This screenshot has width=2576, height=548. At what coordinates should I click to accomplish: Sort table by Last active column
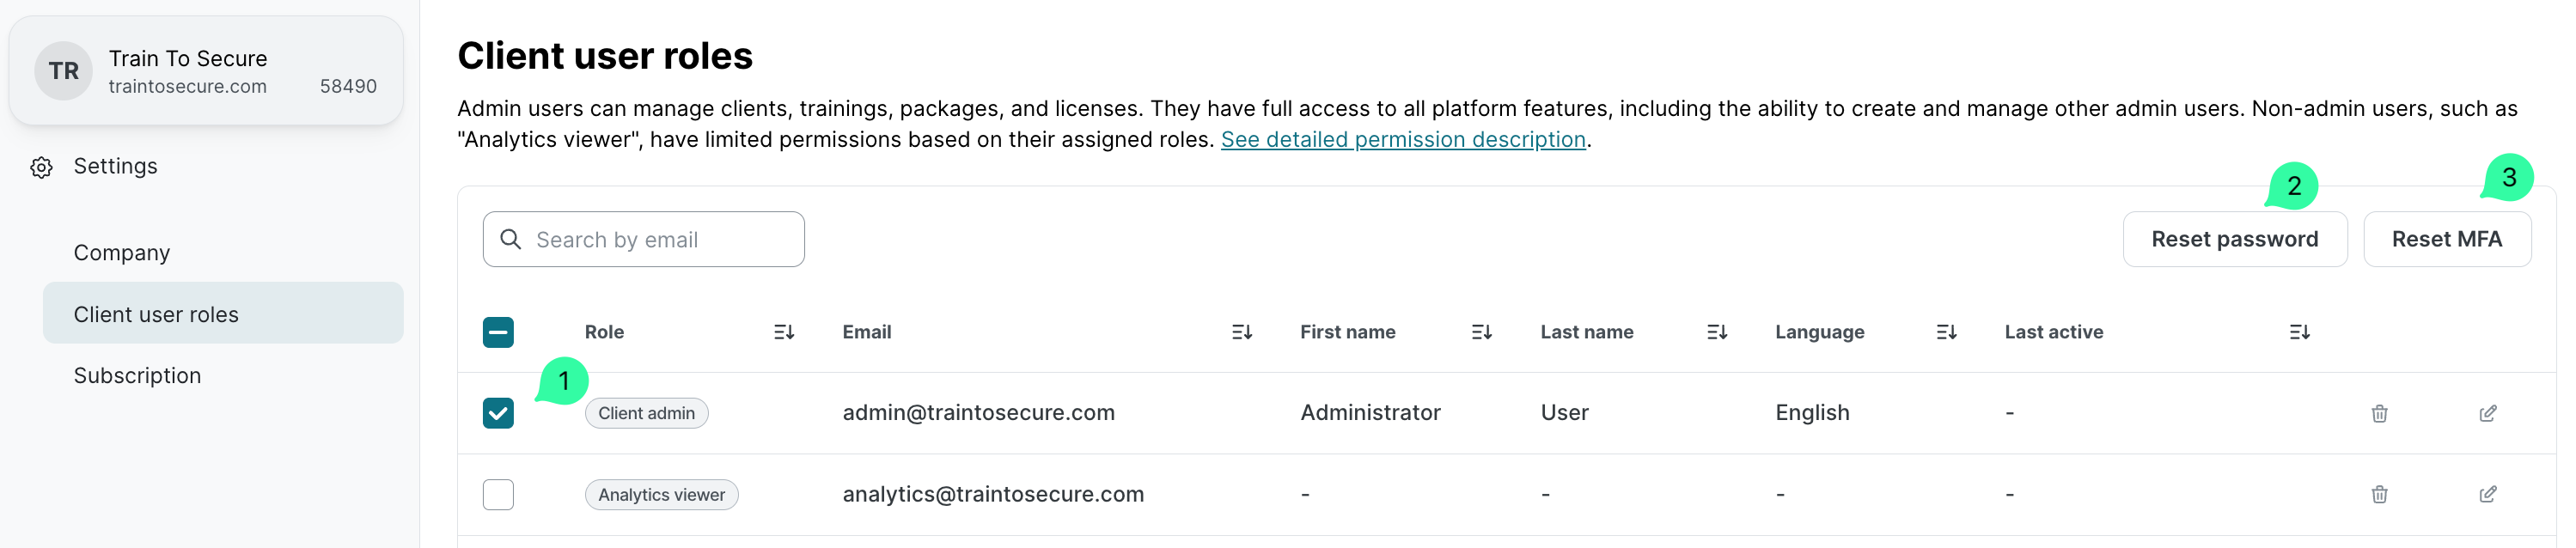[2299, 332]
